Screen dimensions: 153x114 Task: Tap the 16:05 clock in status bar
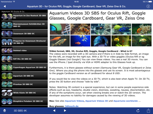pyautogui.click(x=76, y=2)
